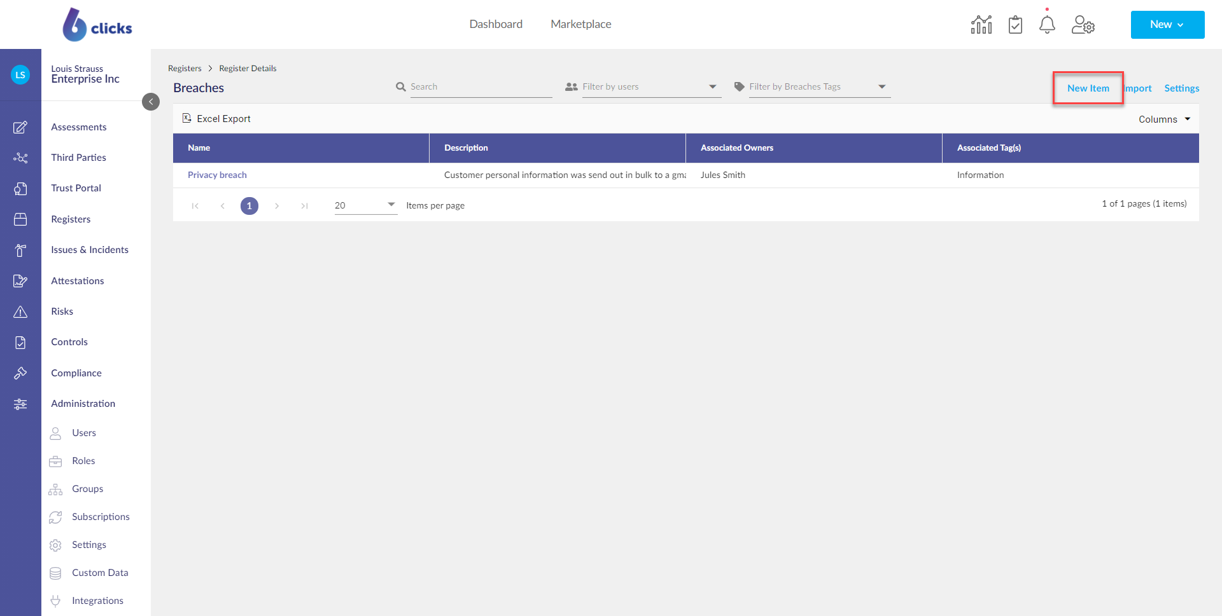Open the items per page dropdown showing 20
Viewport: 1222px width, 616px height.
pos(366,205)
